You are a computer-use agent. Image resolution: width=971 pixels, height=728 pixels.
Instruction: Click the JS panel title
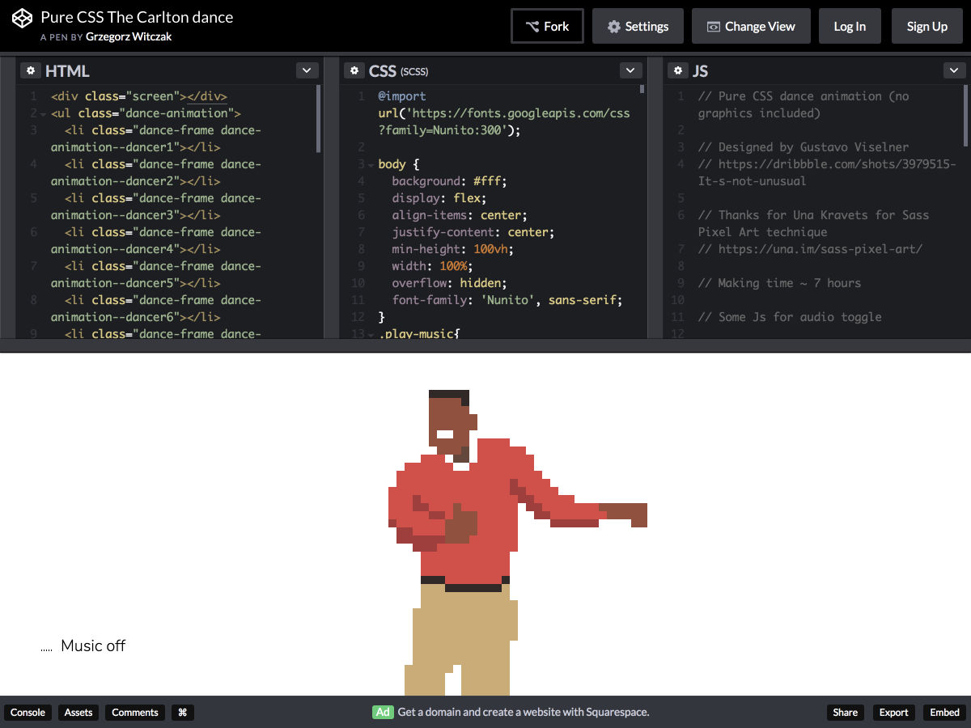(x=700, y=71)
